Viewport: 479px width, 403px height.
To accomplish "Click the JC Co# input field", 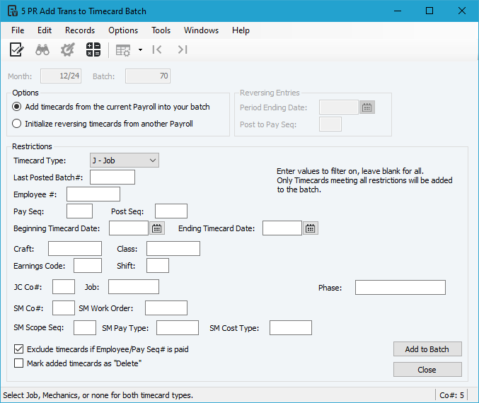I will coord(64,287).
